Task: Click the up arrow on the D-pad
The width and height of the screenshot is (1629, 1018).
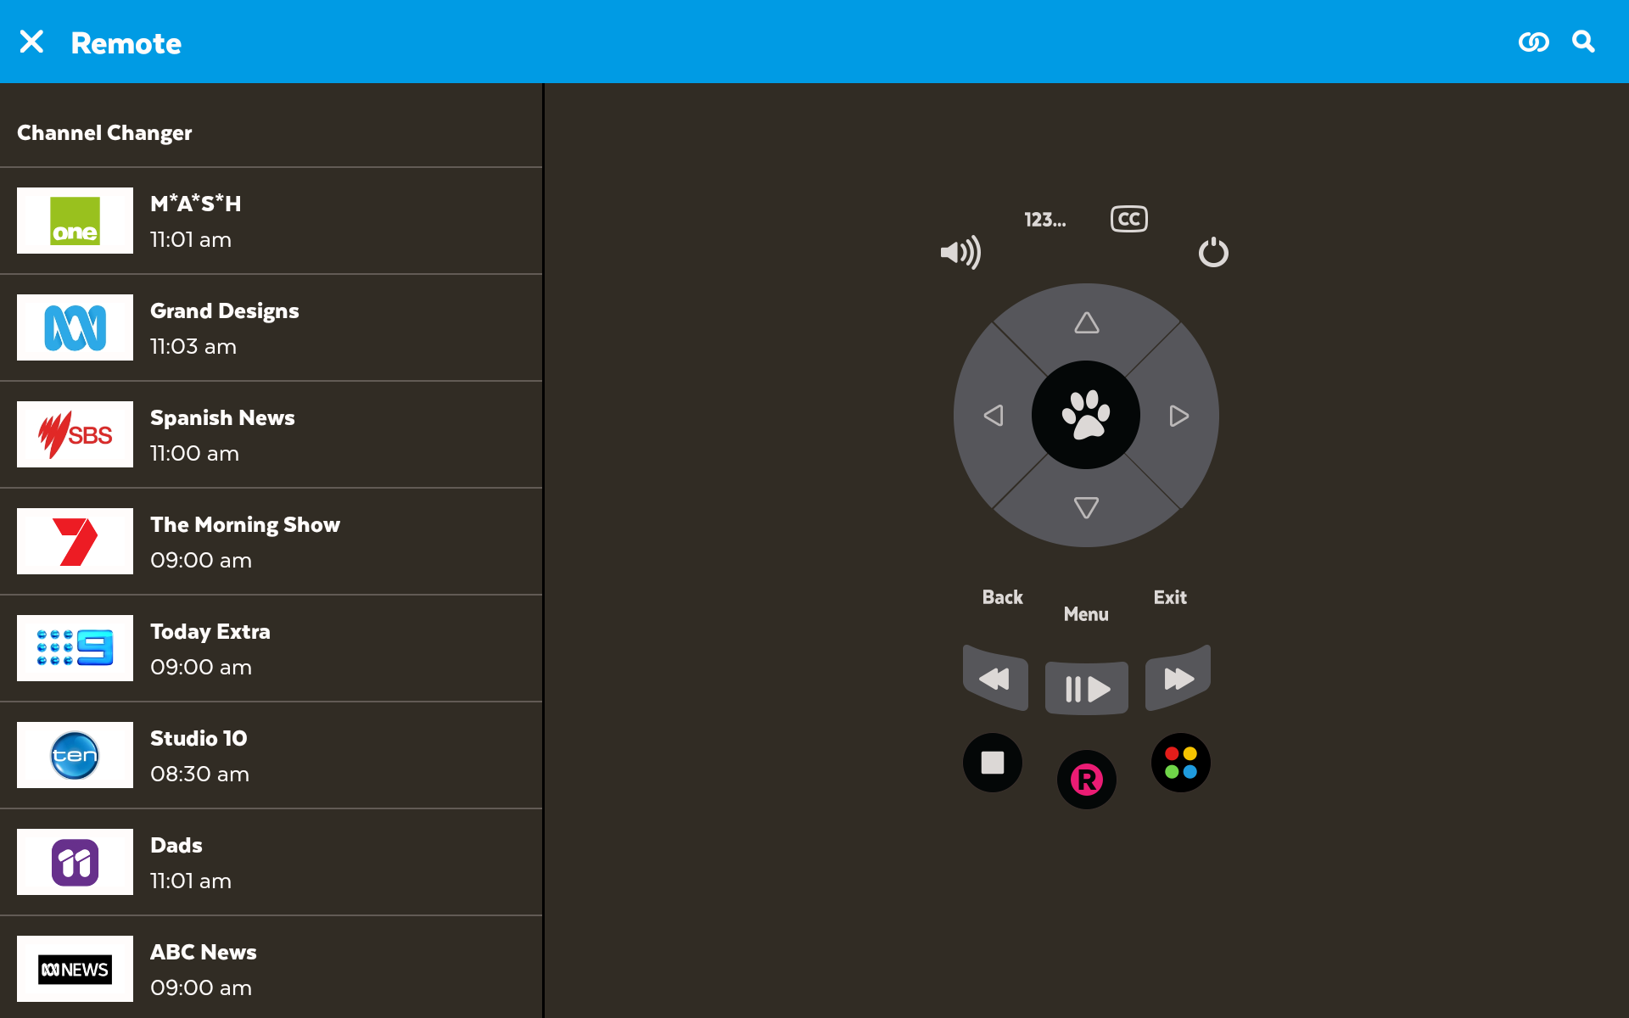Action: coord(1087,323)
